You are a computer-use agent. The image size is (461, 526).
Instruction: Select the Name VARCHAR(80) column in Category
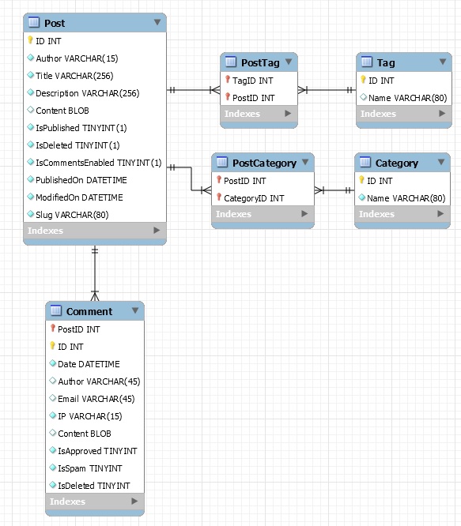(x=402, y=198)
